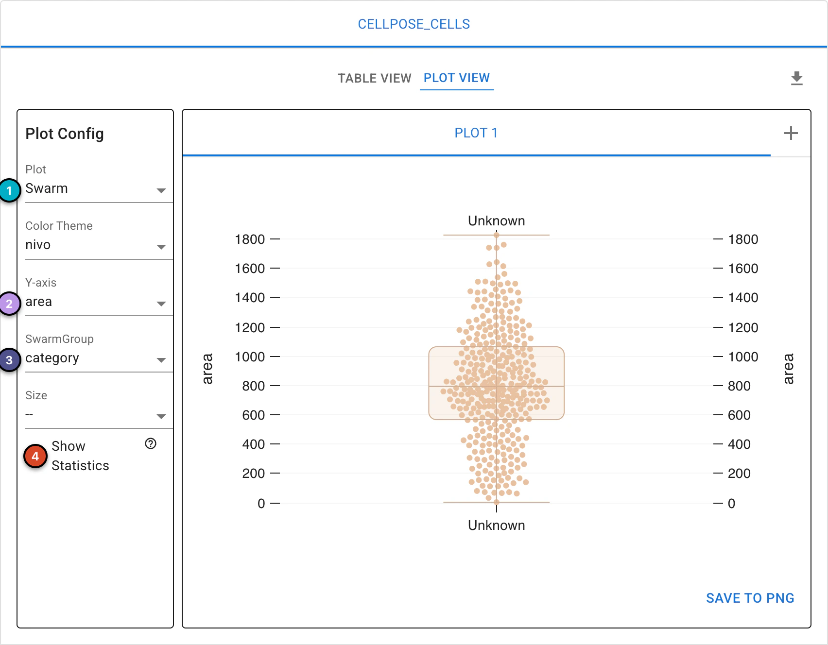
Task: Click the download icon beside Plot View
Action: point(797,78)
